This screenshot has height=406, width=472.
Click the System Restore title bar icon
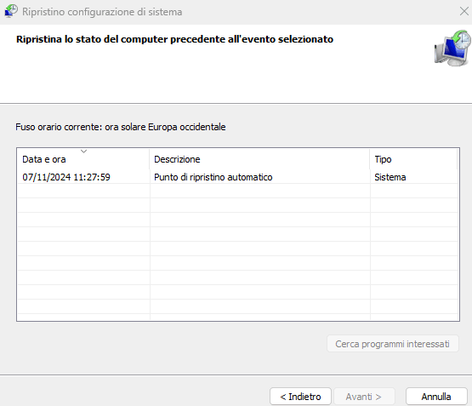(x=11, y=11)
